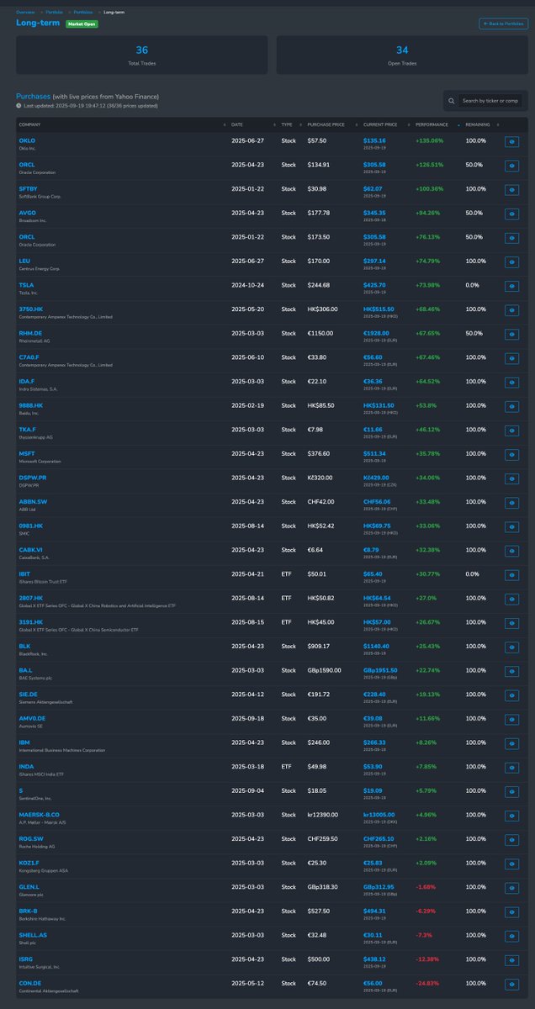Click the eye icon for CON.DE
The image size is (535, 1009).
[x=512, y=986]
